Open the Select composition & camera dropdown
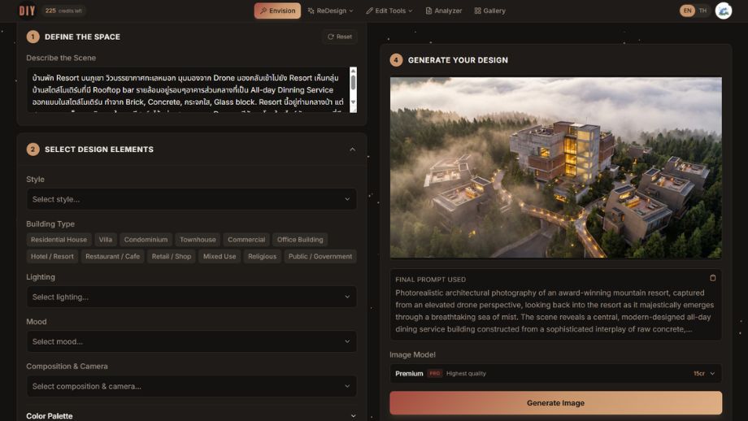The image size is (748, 421). tap(191, 386)
